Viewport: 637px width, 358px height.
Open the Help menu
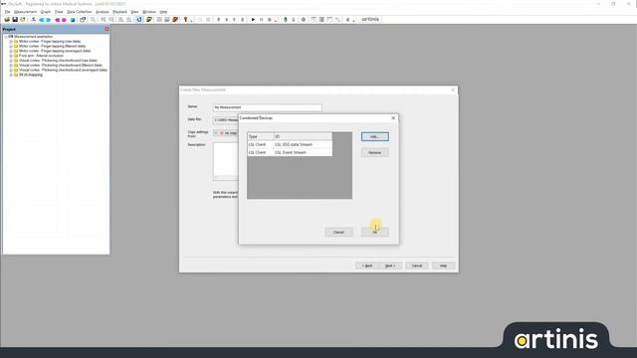[x=163, y=12]
